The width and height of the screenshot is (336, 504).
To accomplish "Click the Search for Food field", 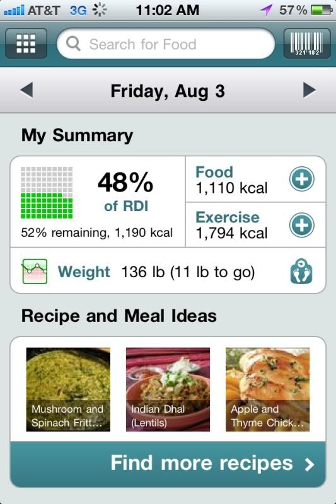I will tap(166, 43).
